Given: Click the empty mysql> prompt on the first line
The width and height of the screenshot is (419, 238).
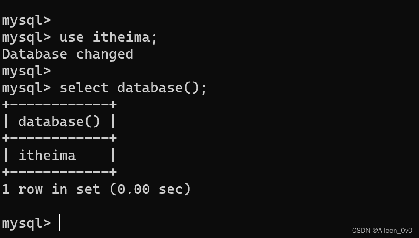Looking at the screenshot, I should (26, 20).
